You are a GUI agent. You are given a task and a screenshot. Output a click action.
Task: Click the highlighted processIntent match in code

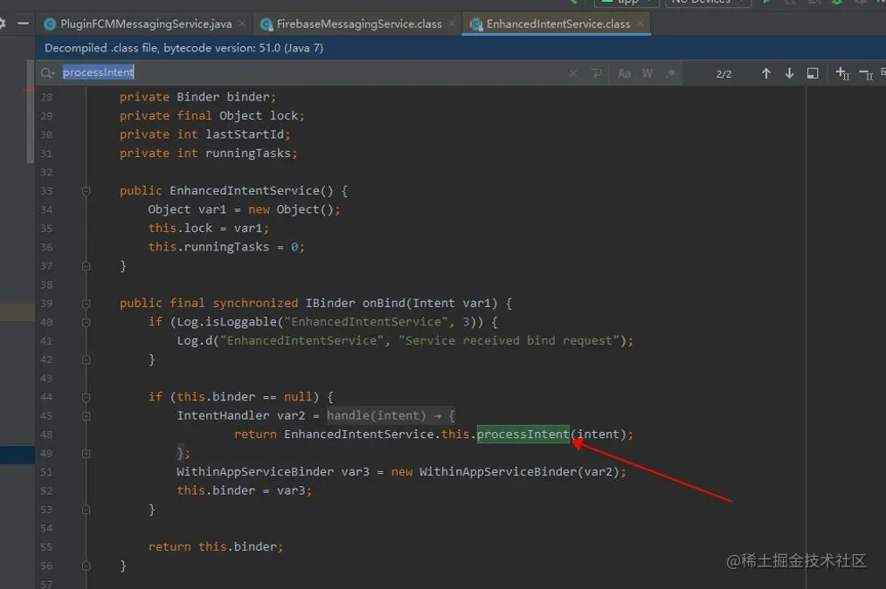[523, 435]
